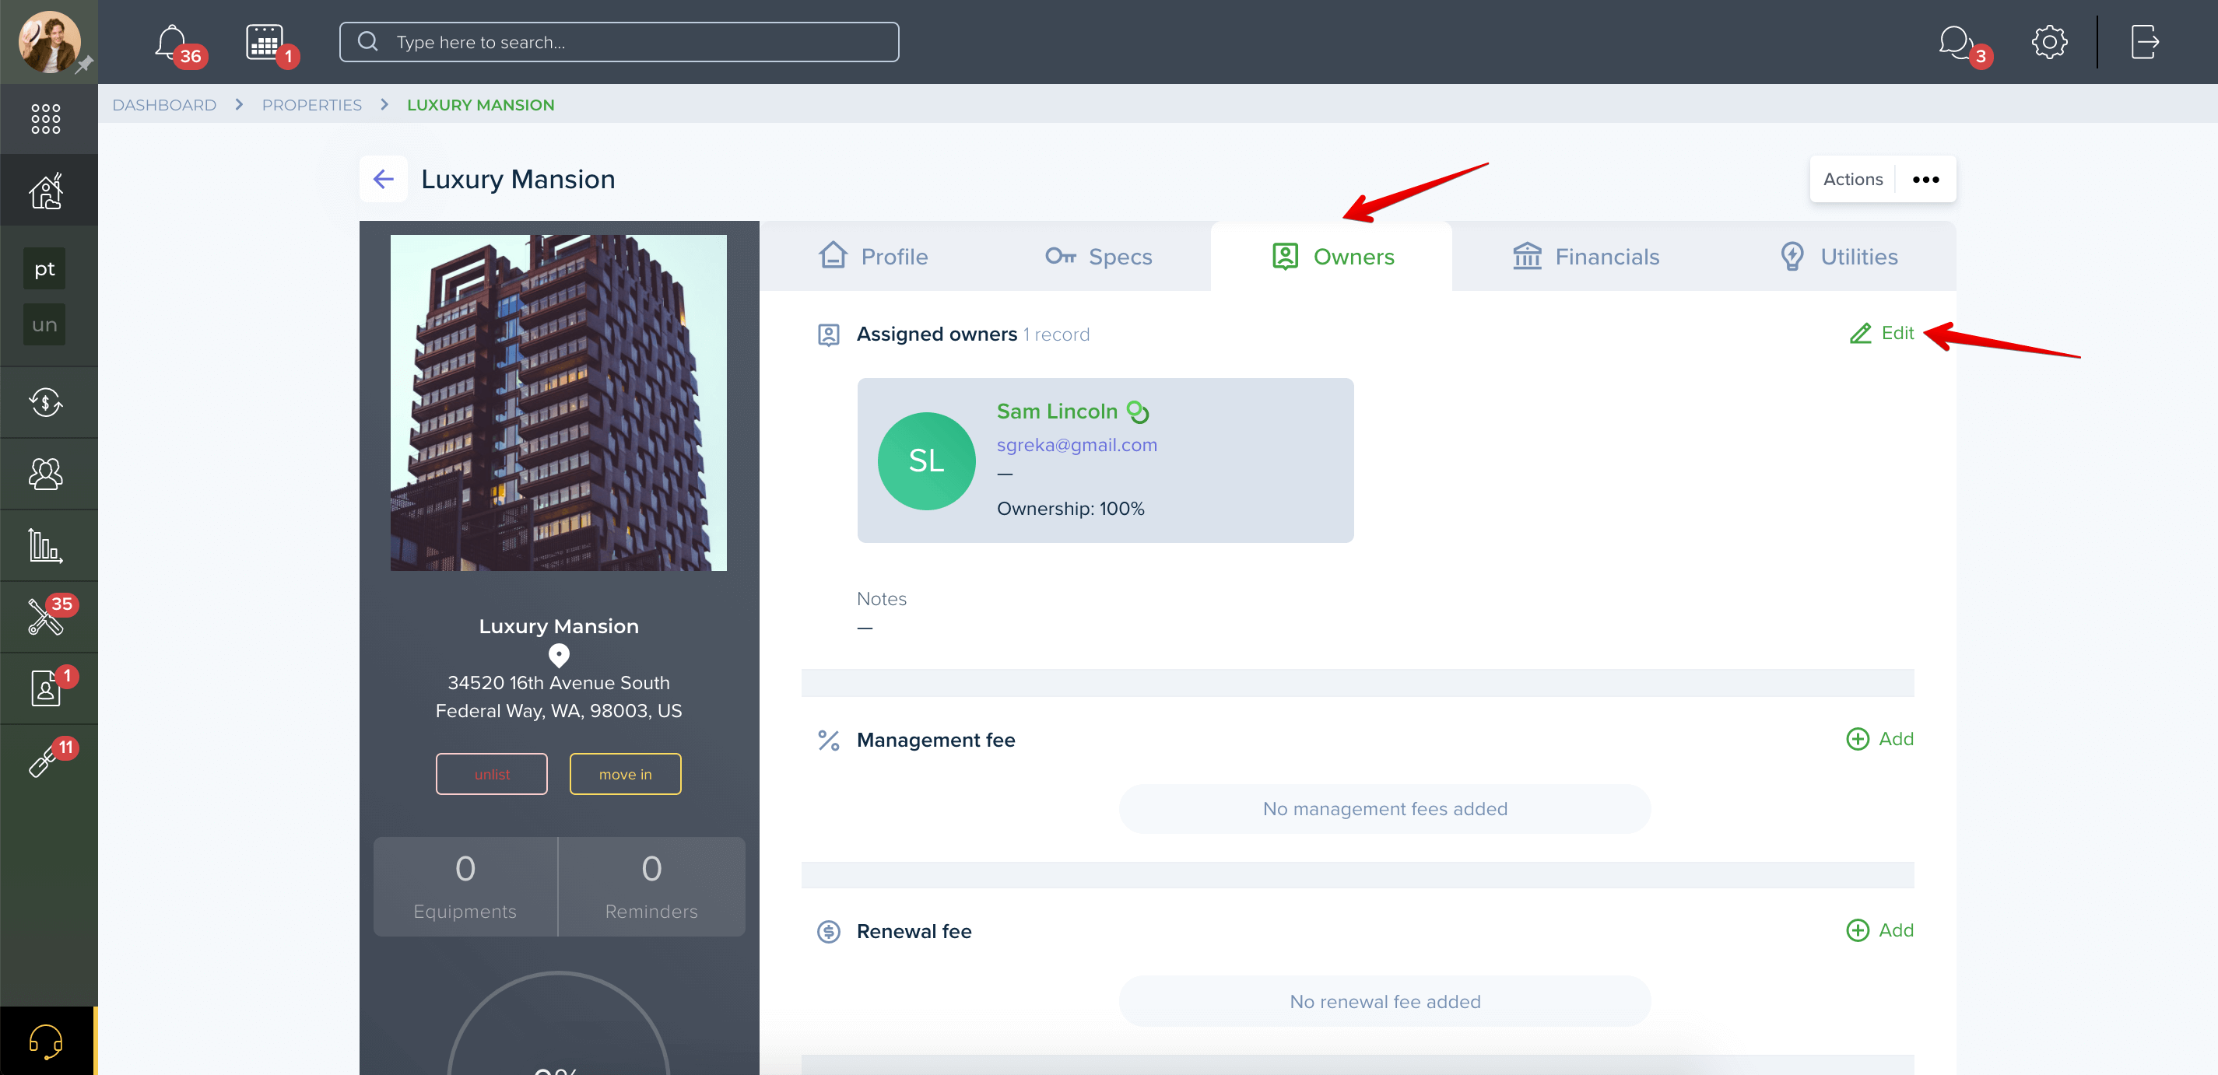Edit the assigned owners

pos(1881,333)
